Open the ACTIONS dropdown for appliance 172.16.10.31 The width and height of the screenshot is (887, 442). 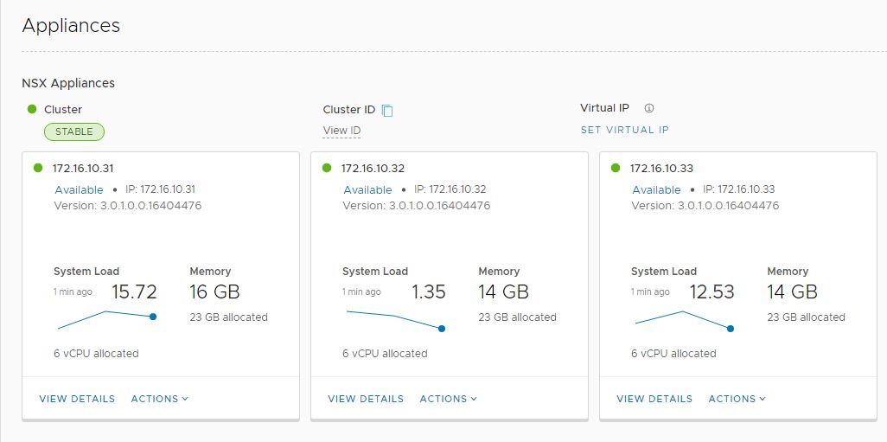click(159, 399)
